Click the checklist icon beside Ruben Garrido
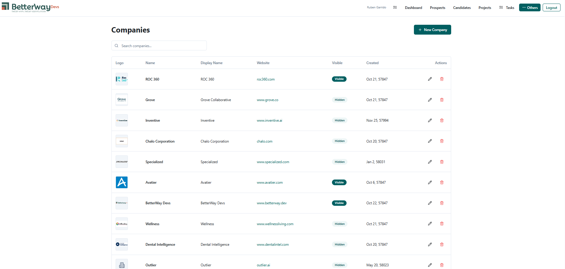The image size is (565, 269). pos(395,7)
